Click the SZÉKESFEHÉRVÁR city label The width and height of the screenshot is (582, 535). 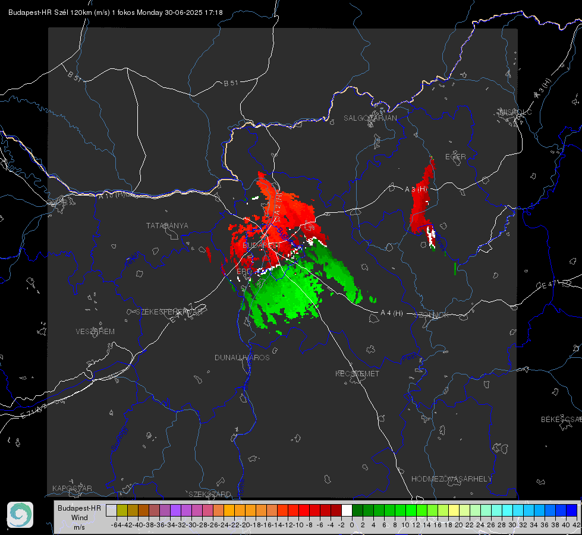[x=169, y=312]
